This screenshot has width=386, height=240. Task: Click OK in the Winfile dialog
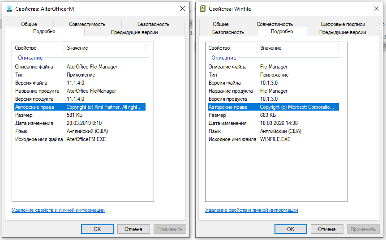click(291, 229)
